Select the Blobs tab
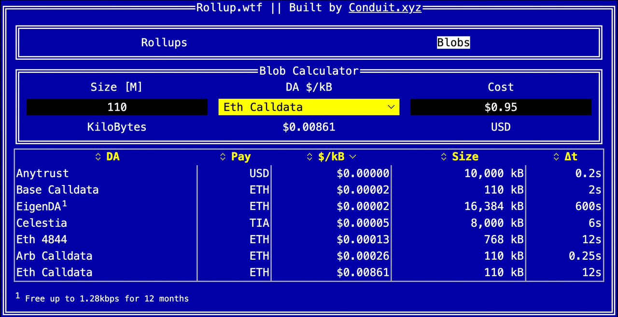The width and height of the screenshot is (618, 317). tap(453, 42)
